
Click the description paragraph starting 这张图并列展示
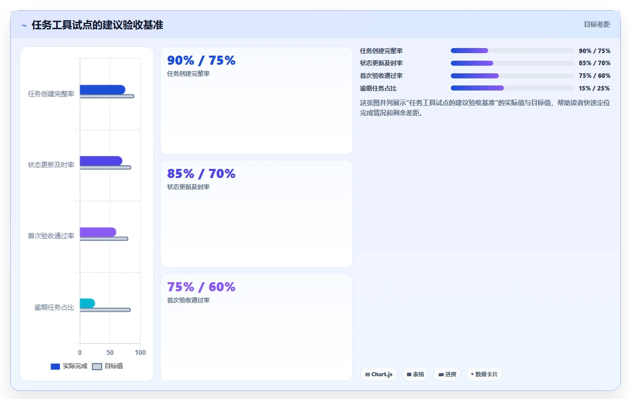[x=485, y=108]
